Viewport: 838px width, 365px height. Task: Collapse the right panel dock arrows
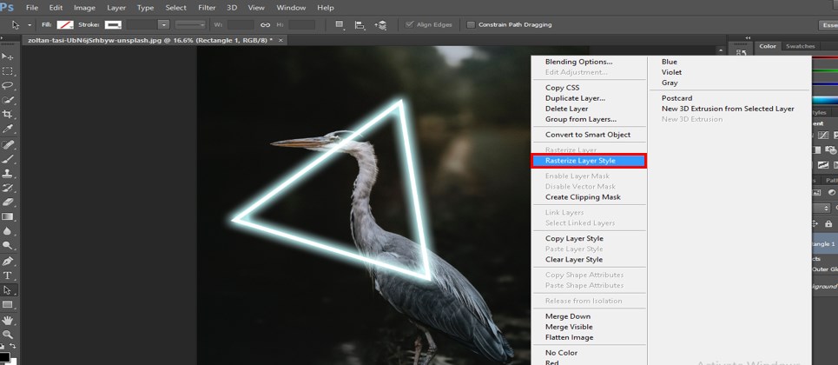pyautogui.click(x=748, y=38)
